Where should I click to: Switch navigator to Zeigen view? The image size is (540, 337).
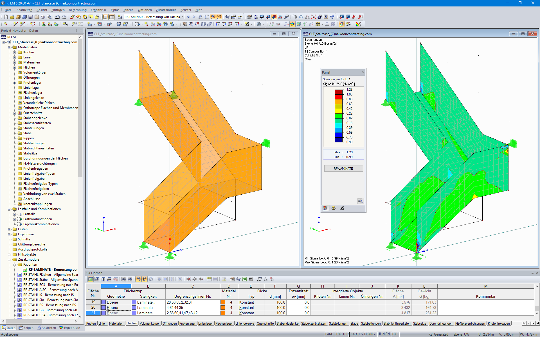coord(26,328)
